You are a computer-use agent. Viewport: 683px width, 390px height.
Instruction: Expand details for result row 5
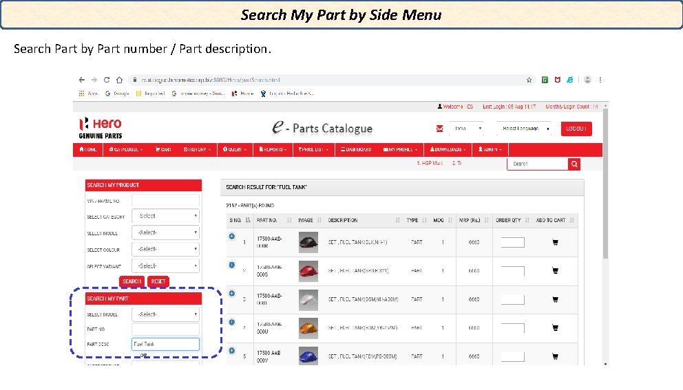tap(232, 350)
